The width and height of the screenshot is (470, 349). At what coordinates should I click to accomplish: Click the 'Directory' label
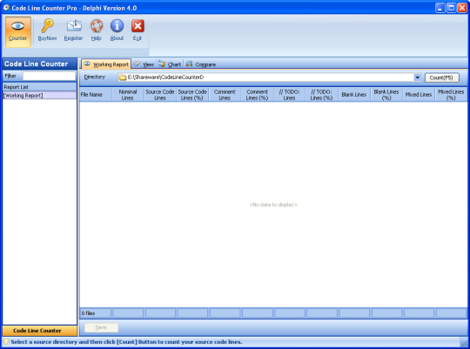95,77
